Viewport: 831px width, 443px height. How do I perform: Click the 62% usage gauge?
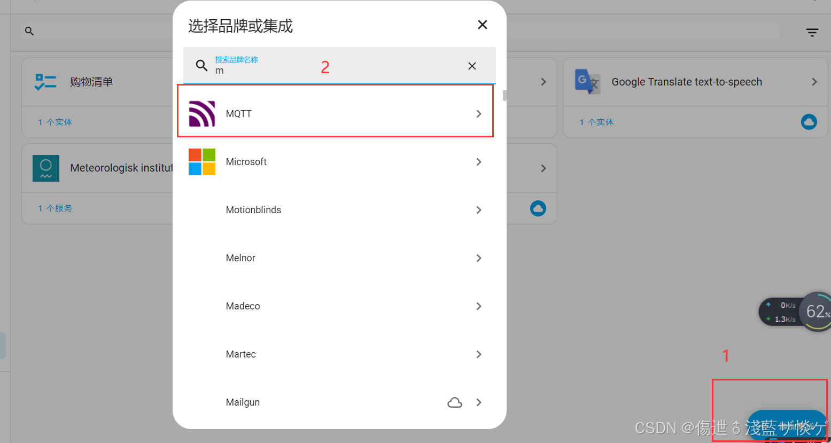(x=816, y=312)
